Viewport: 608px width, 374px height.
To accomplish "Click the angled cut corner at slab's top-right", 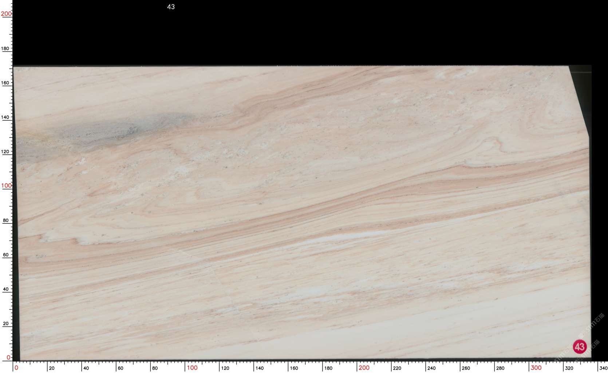I will pos(579,102).
